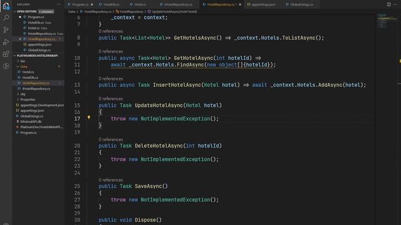This screenshot has height=225, width=401.
Task: Switch to the IHotelRepository.cs tab
Action: 178,4
